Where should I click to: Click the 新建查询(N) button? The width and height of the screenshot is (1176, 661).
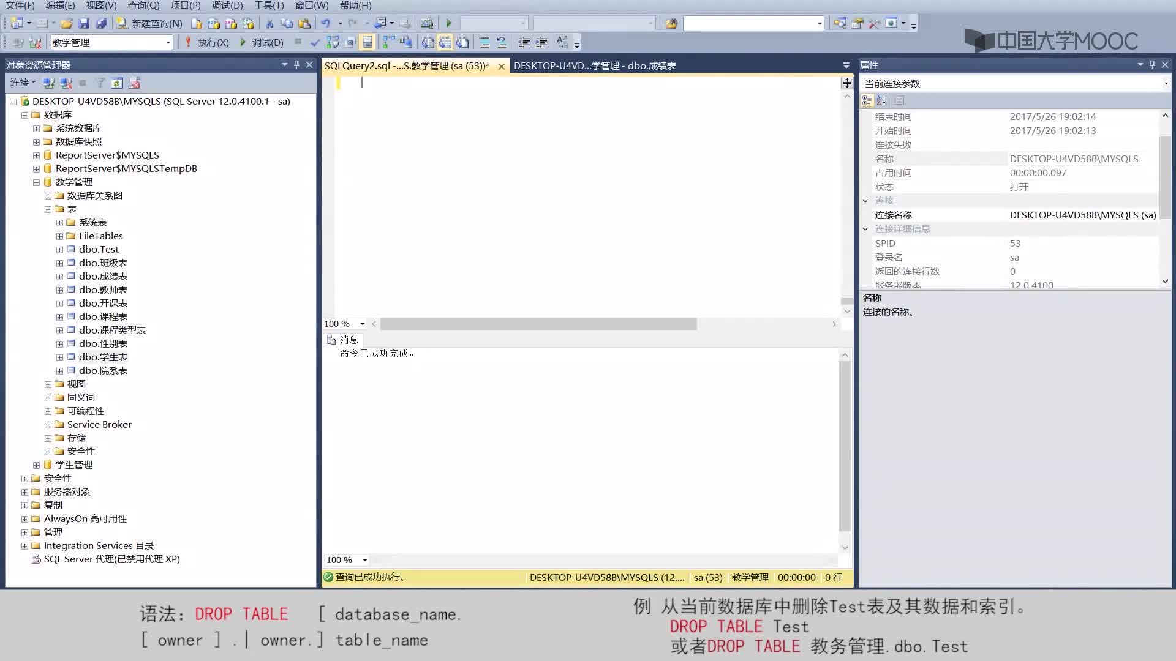tap(150, 23)
